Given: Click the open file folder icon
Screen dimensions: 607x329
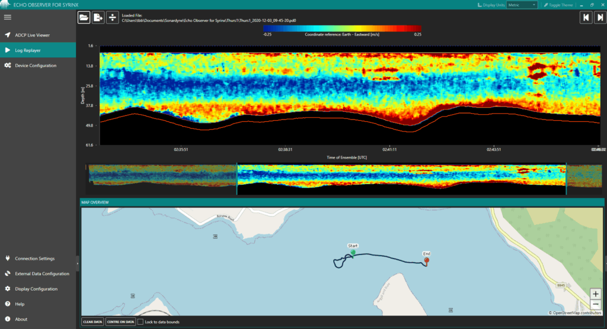Looking at the screenshot, I should pyautogui.click(x=84, y=17).
